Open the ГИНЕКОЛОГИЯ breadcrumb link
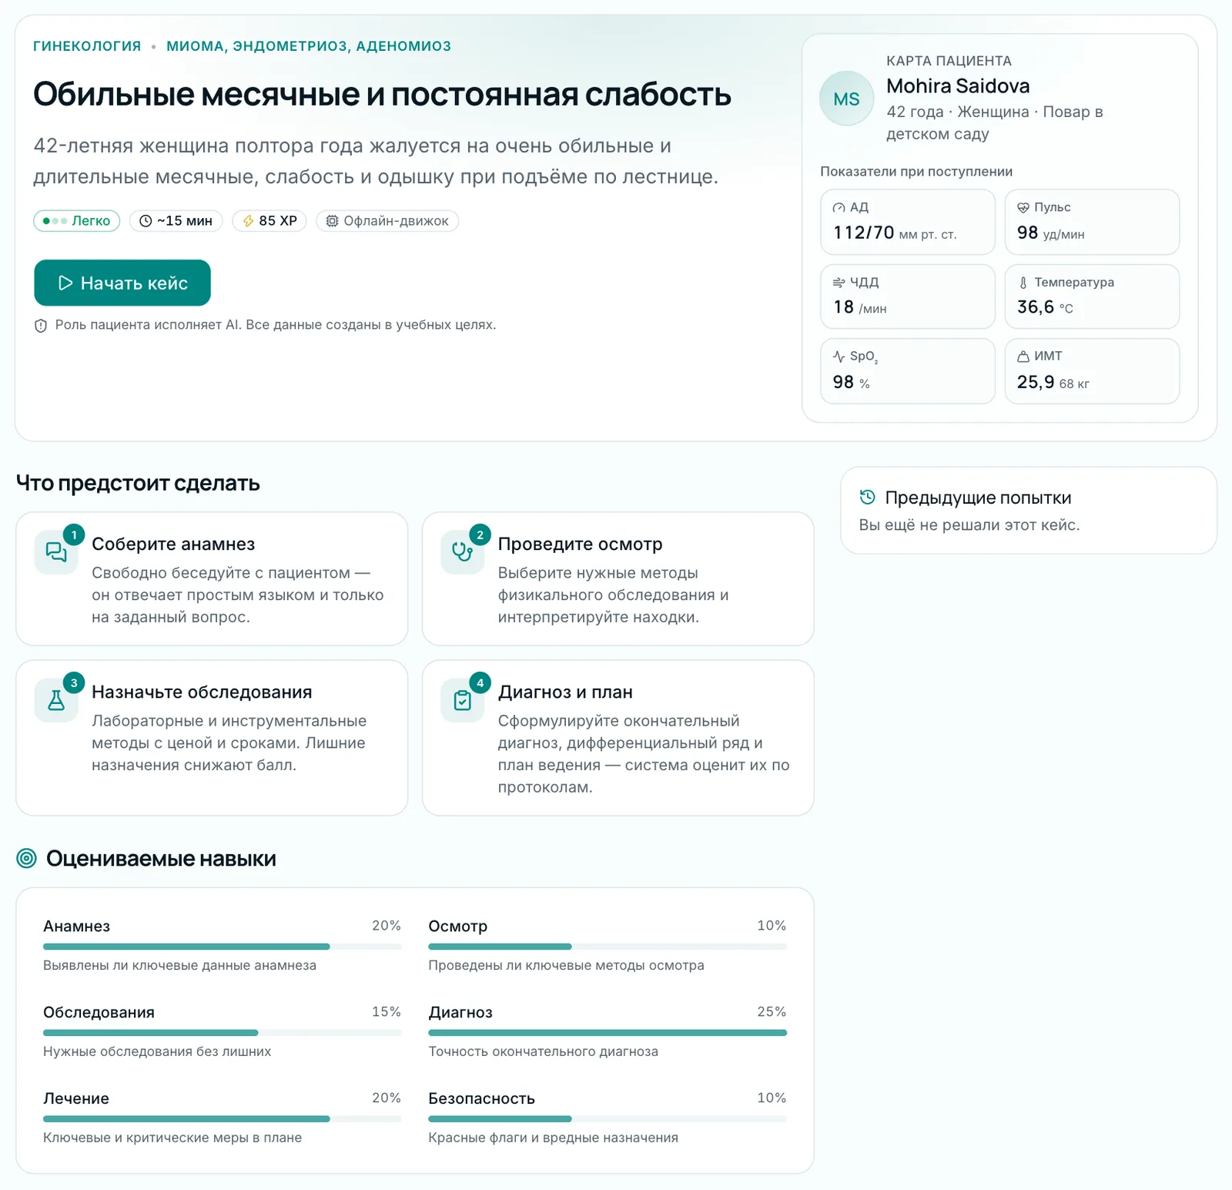1232x1190 pixels. pyautogui.click(x=87, y=46)
